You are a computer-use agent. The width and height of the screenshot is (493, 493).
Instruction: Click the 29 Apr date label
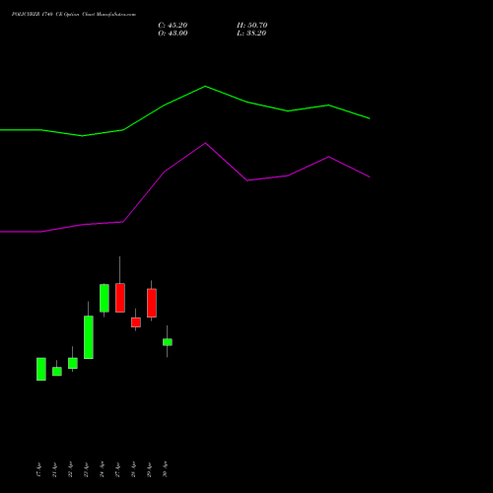click(150, 469)
